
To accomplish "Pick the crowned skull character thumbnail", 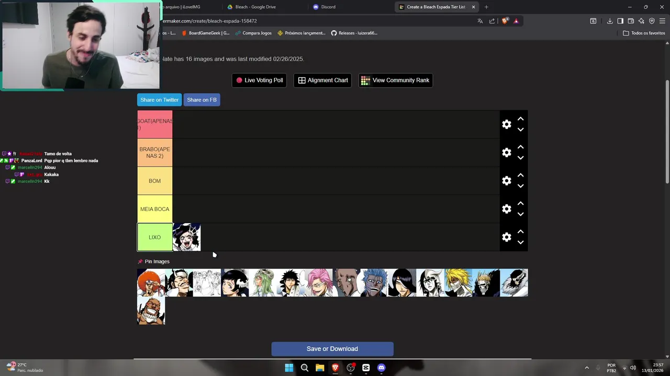I will [486, 283].
